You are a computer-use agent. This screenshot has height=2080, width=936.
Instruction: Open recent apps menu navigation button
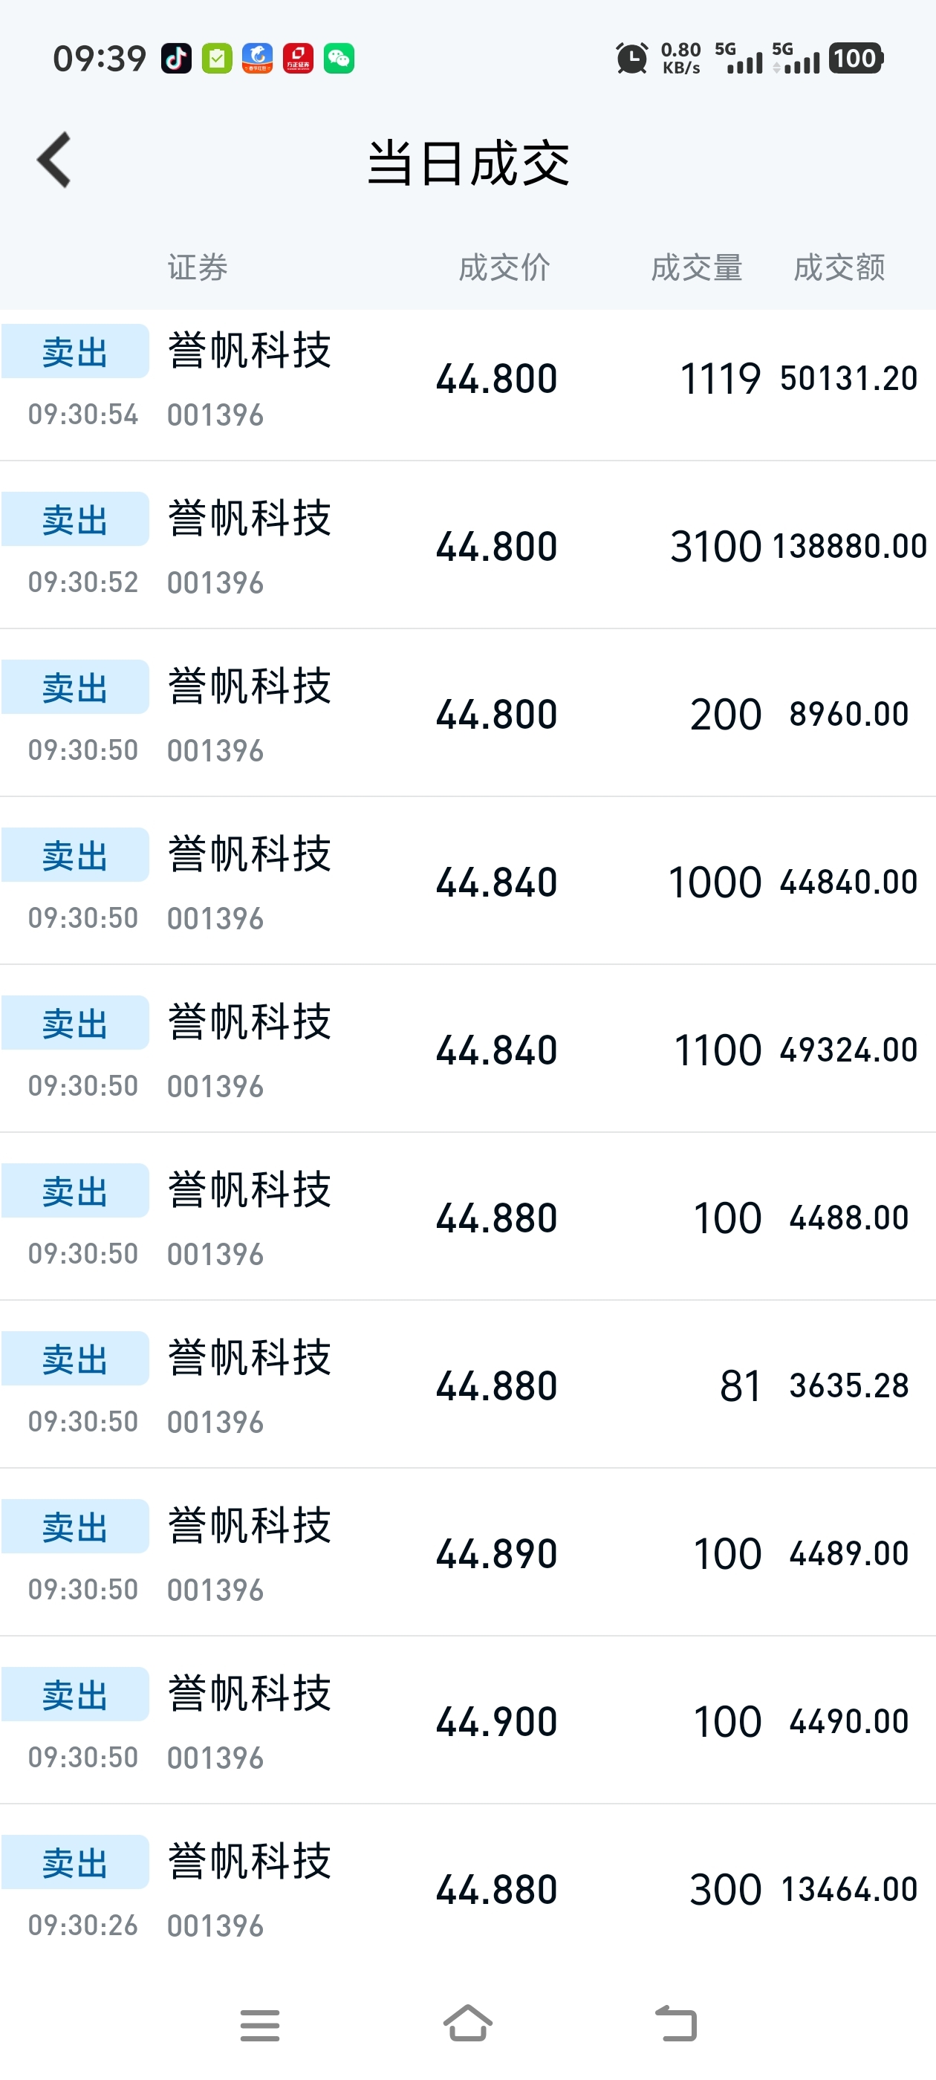point(259,2025)
